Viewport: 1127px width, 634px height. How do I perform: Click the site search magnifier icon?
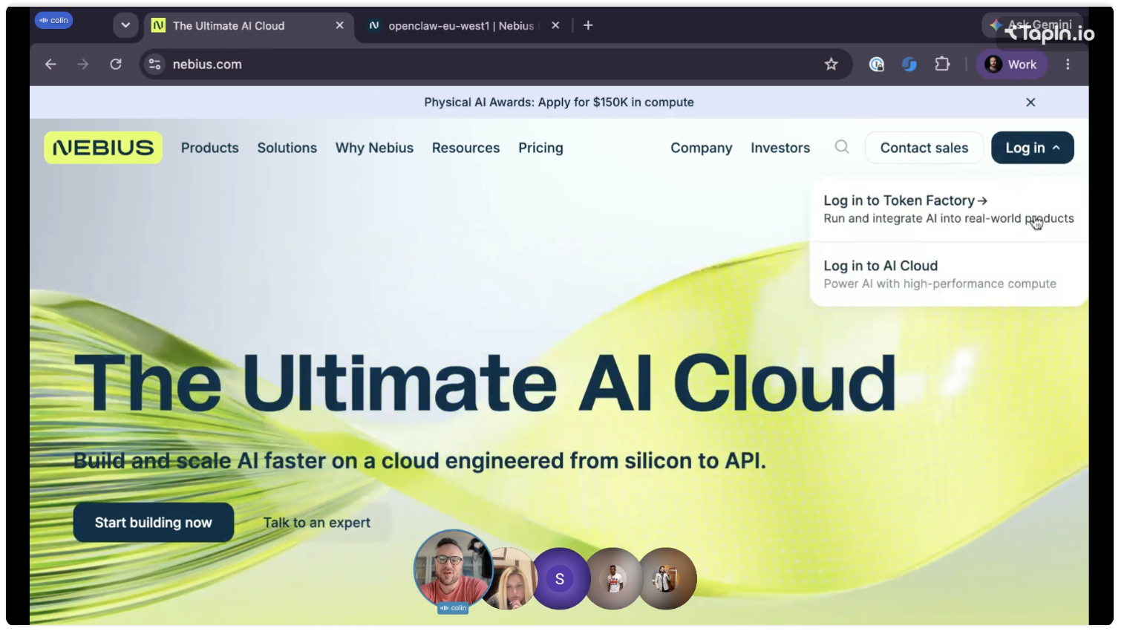(842, 147)
